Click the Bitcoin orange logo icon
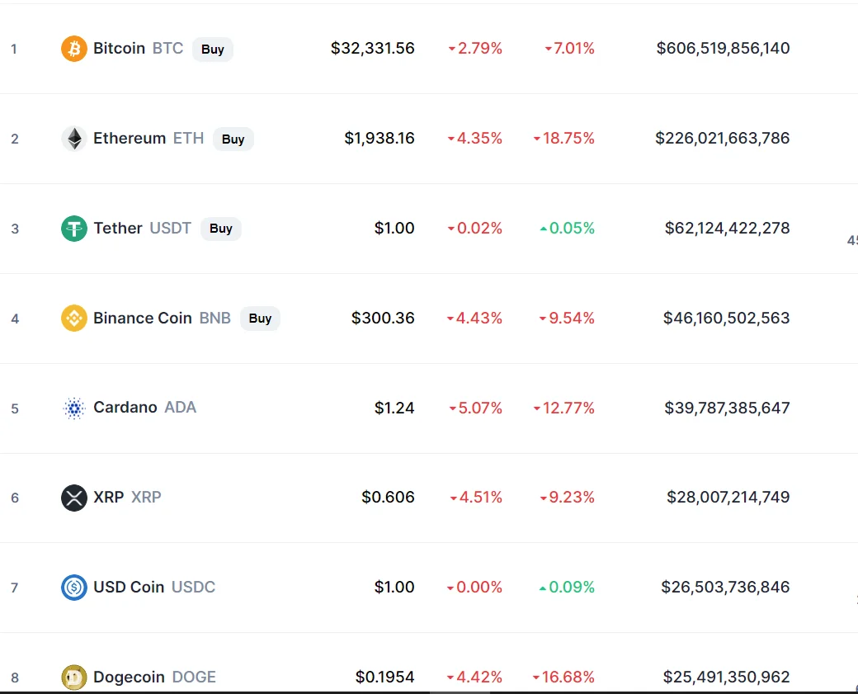Screen dimensions: 858x694 pos(74,49)
